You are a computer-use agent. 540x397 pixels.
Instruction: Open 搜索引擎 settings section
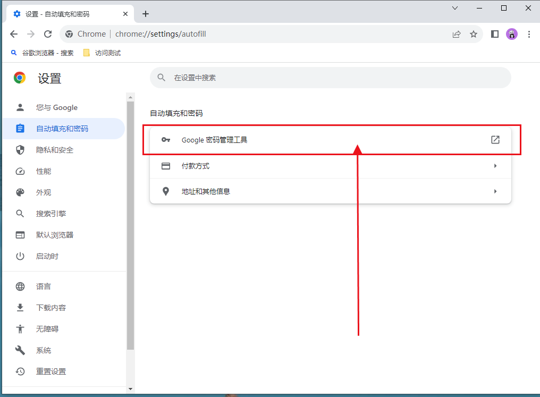point(63,214)
